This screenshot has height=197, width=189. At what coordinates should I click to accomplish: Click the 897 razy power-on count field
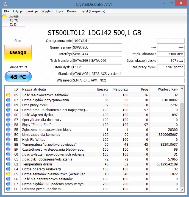171,61
